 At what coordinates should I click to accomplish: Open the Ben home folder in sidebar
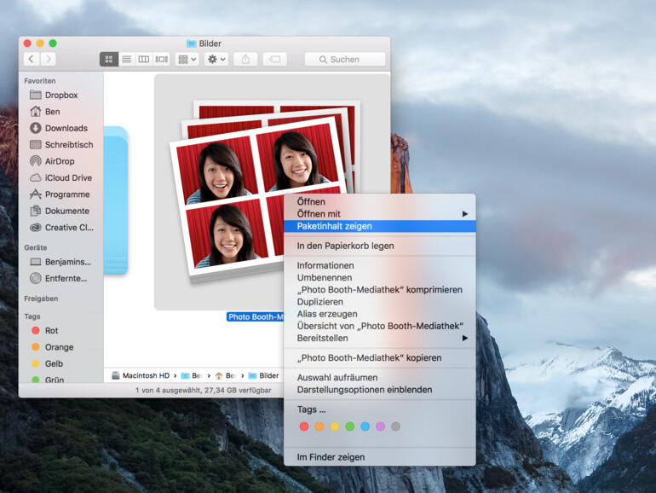click(61, 112)
